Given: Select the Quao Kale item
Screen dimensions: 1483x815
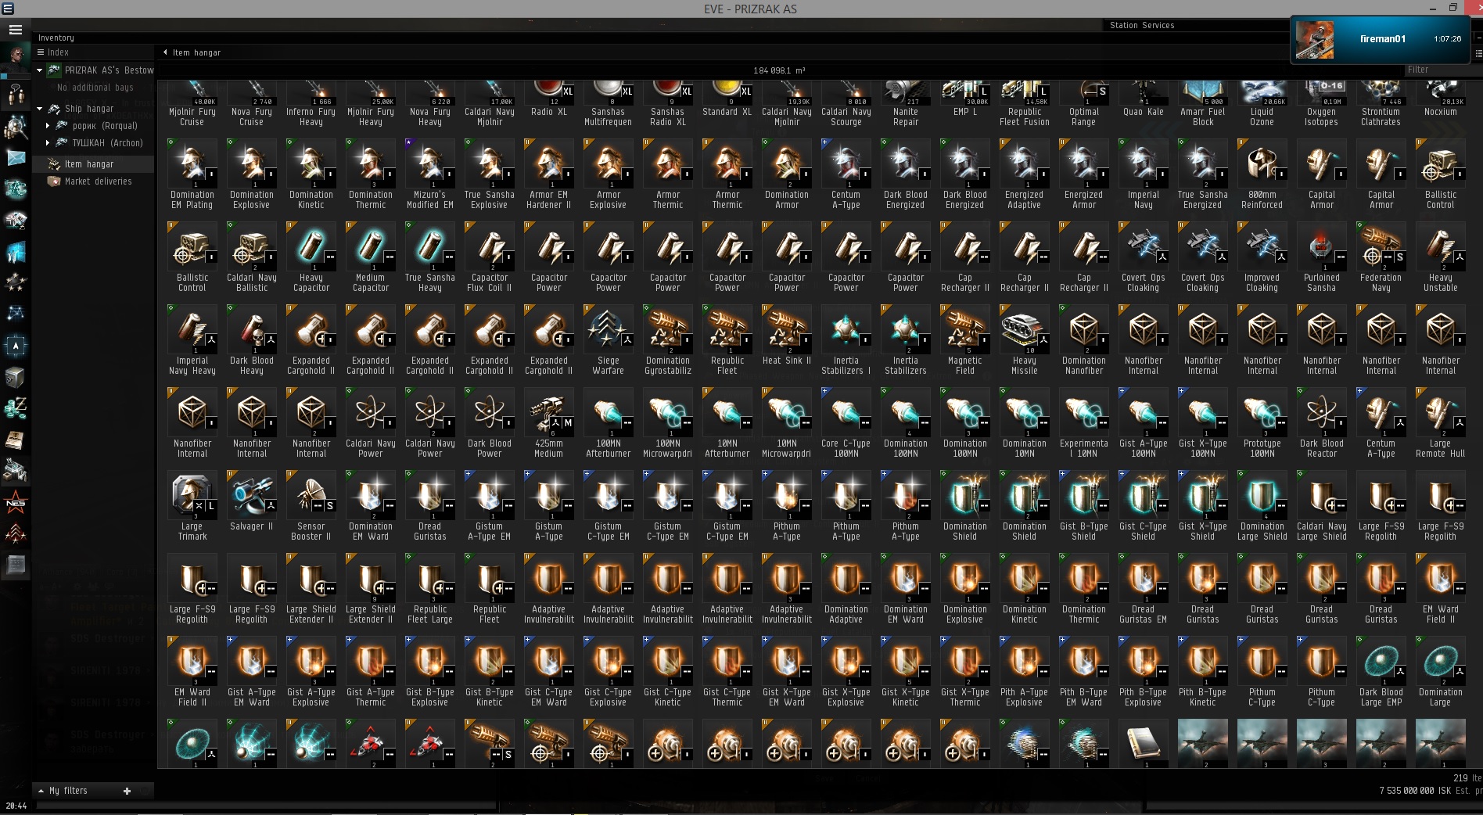Looking at the screenshot, I should (x=1144, y=103).
